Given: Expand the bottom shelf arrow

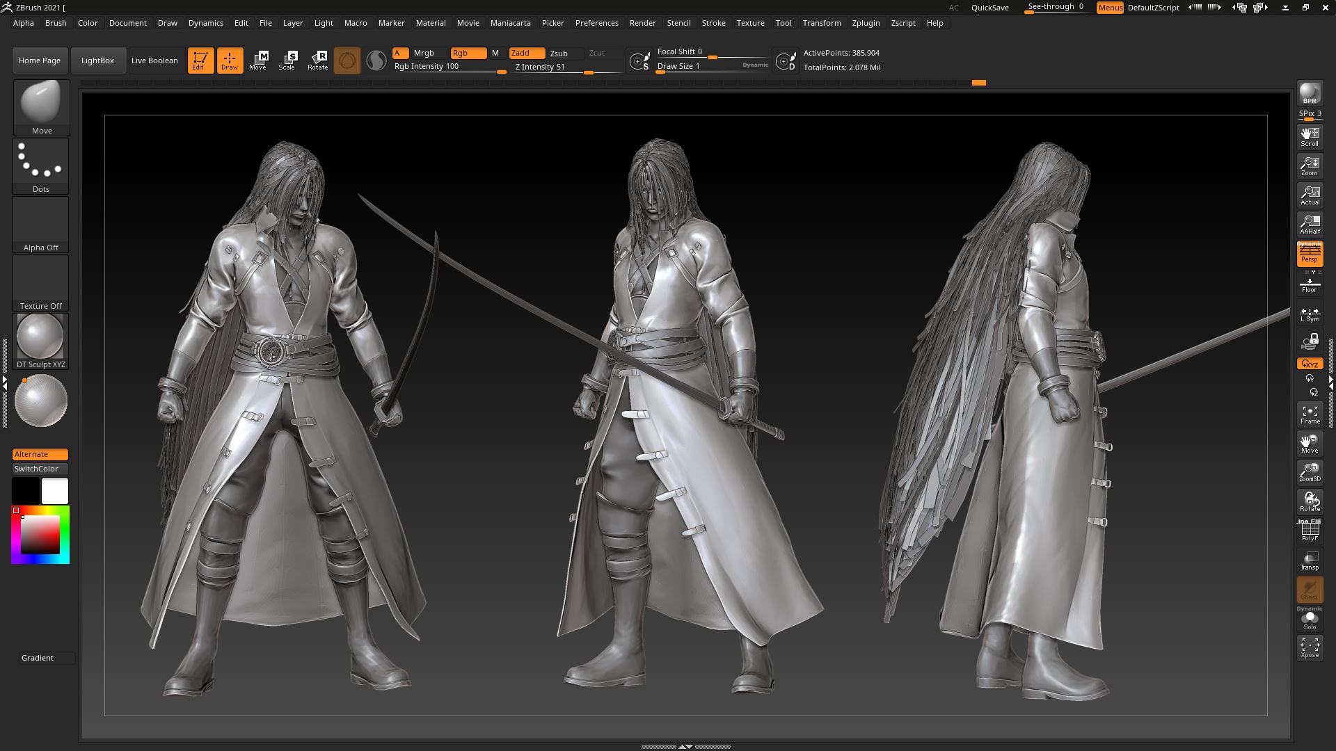Looking at the screenshot, I should tap(685, 746).
